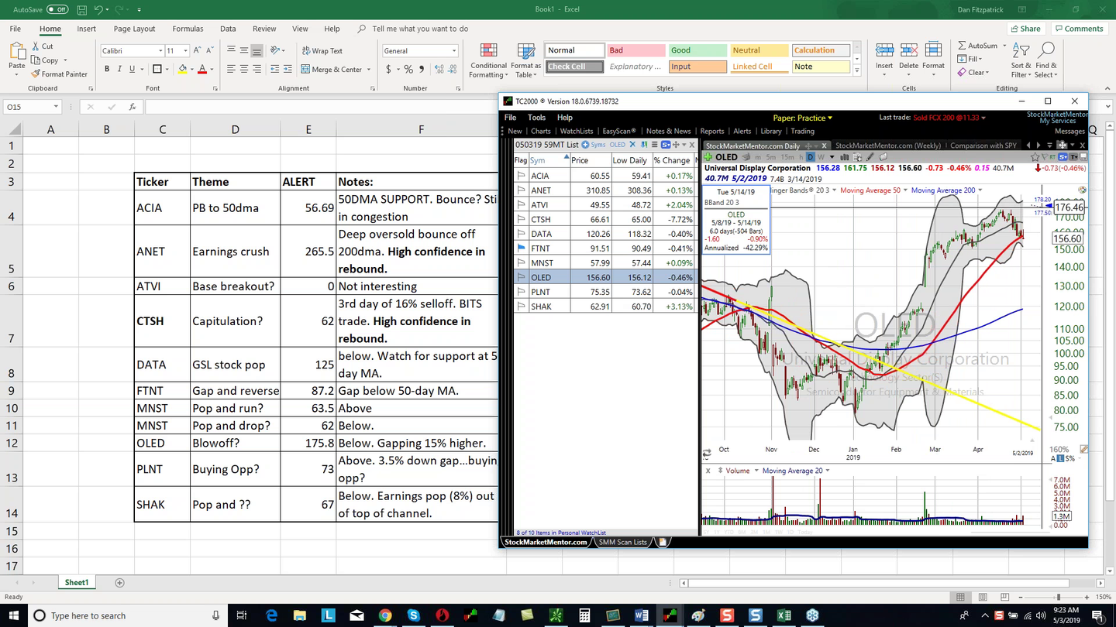Click the Comments button in Excel
1116x627 pixels.
1078,29
